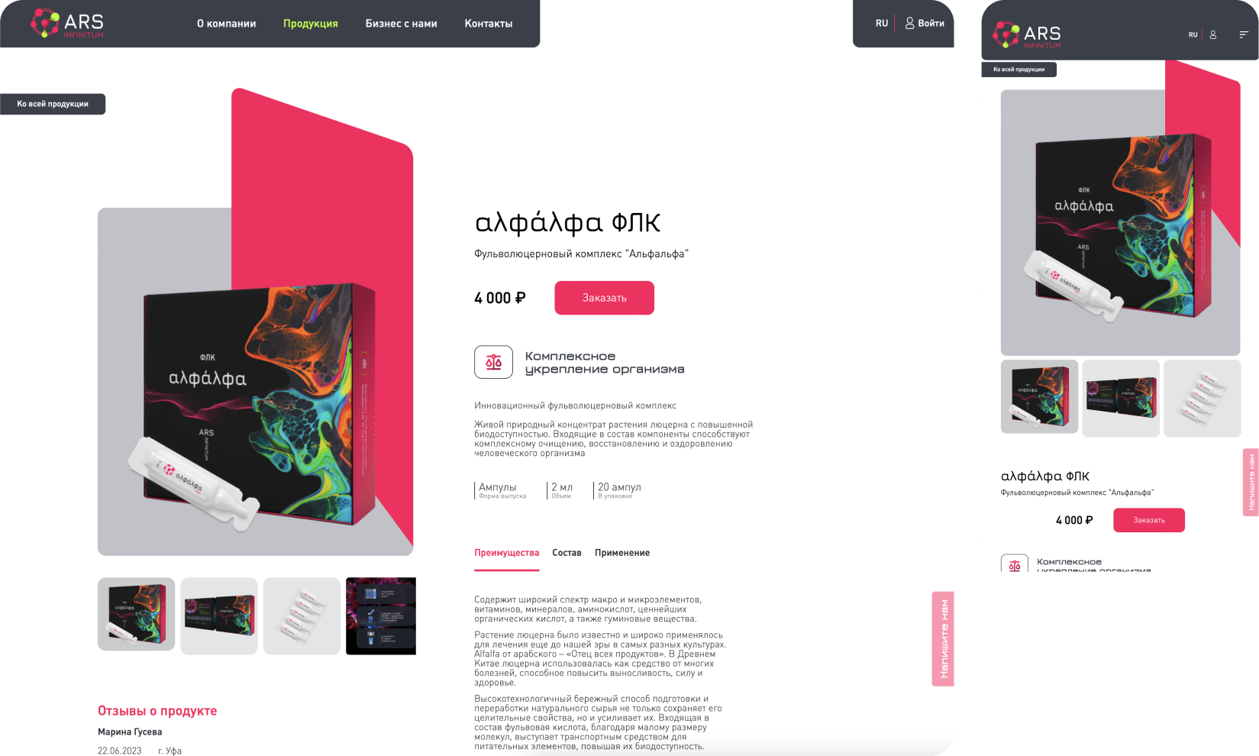Open the Продукция navigation menu item

pos(311,24)
